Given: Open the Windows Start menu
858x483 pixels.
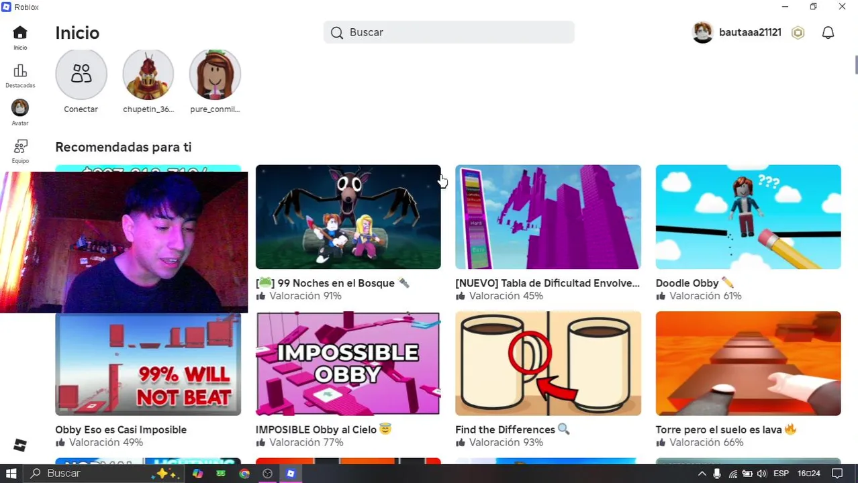Looking at the screenshot, I should pos(11,474).
